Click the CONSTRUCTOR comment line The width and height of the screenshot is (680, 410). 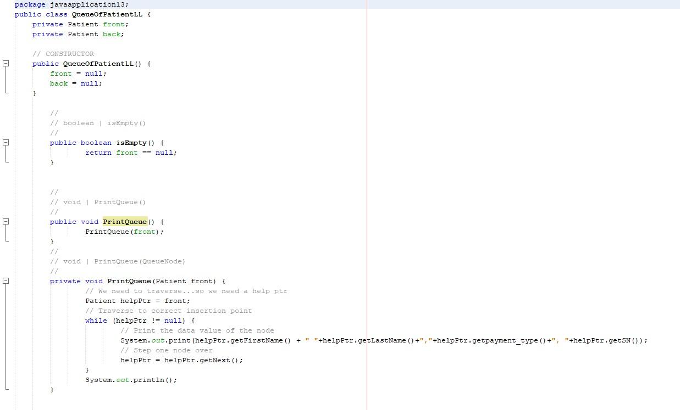click(63, 54)
